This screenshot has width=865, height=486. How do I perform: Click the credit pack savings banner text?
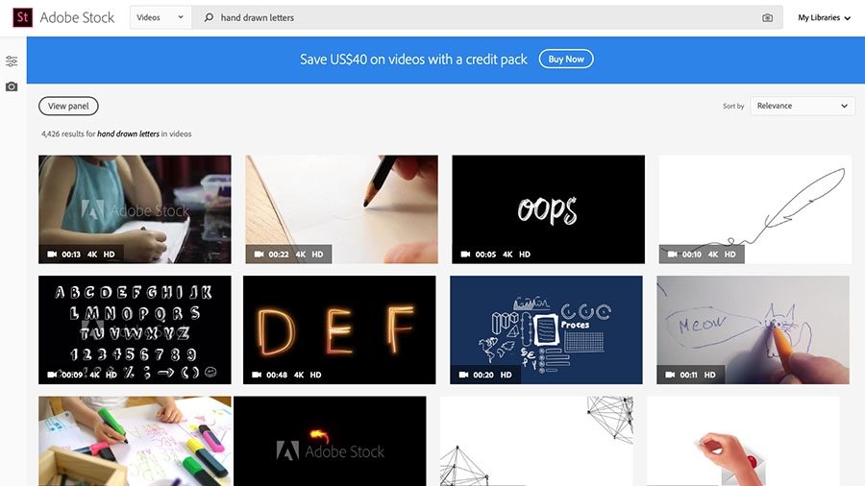pyautogui.click(x=413, y=60)
